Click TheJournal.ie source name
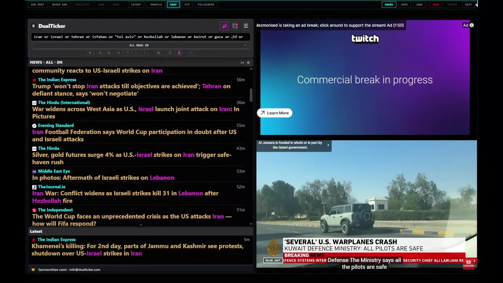 coord(51,187)
